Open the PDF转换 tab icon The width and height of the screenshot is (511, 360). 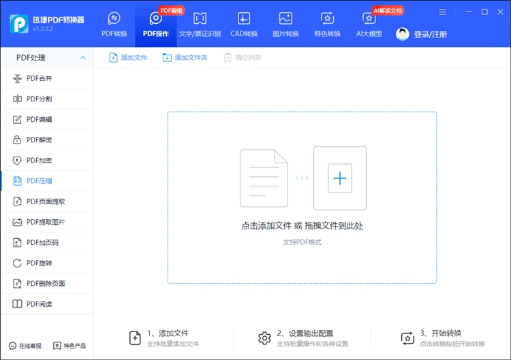pyautogui.click(x=114, y=18)
